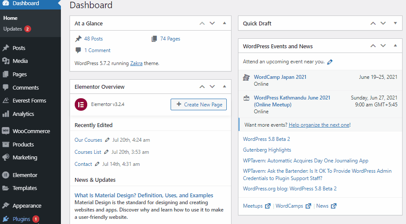The width and height of the screenshot is (406, 224).
Task: Click the 48 Posts link
Action: tap(93, 39)
